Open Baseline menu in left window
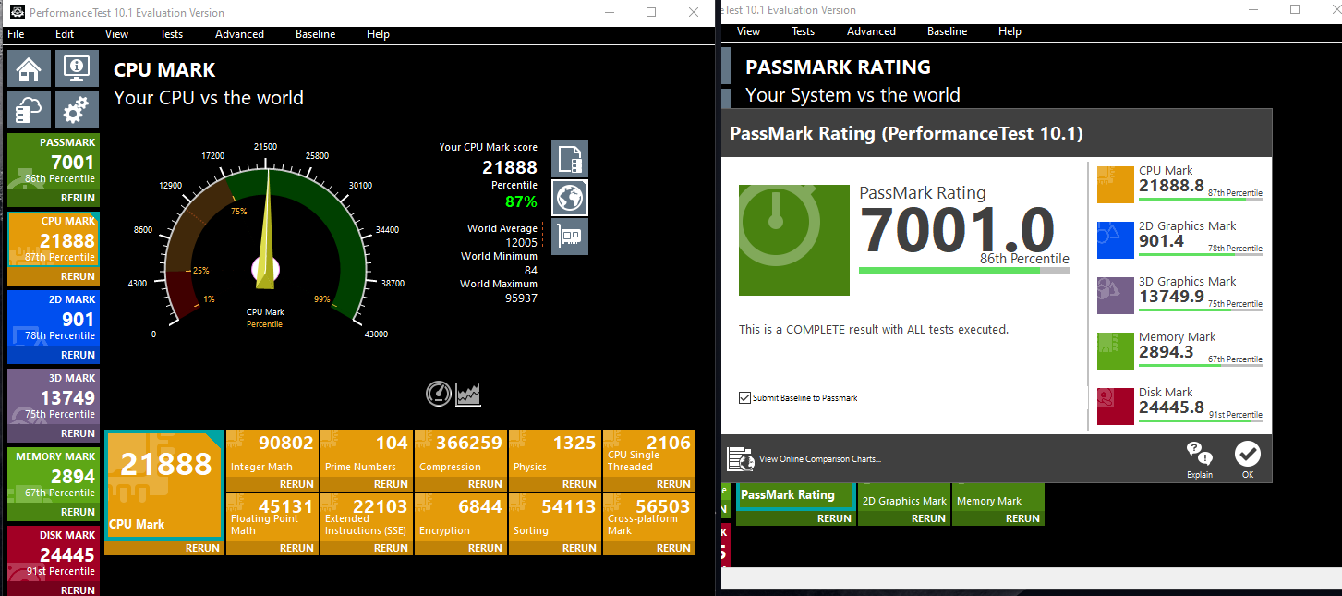1342x596 pixels. (316, 34)
